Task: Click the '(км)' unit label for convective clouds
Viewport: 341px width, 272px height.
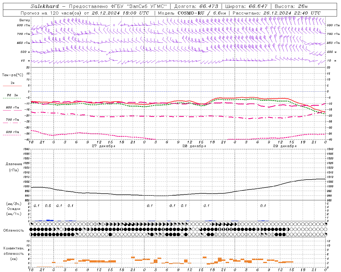Action: pos(14,259)
